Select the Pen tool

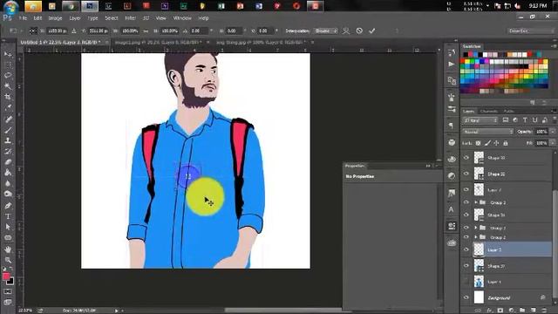pos(8,206)
